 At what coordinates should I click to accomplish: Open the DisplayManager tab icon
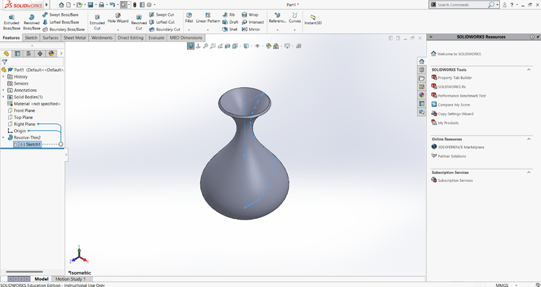[x=52, y=53]
